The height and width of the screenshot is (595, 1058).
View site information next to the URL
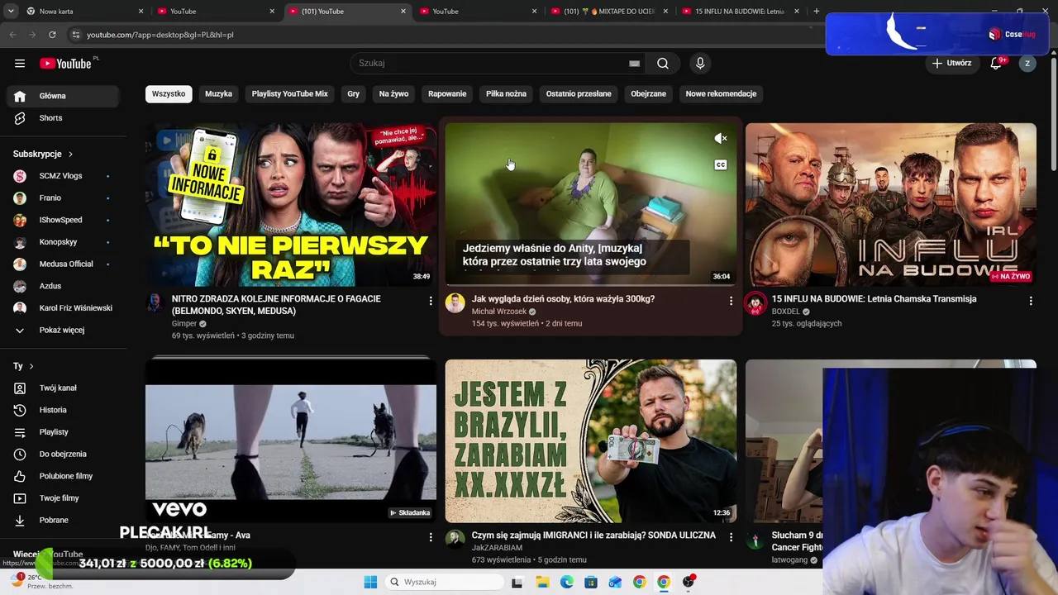(75, 35)
